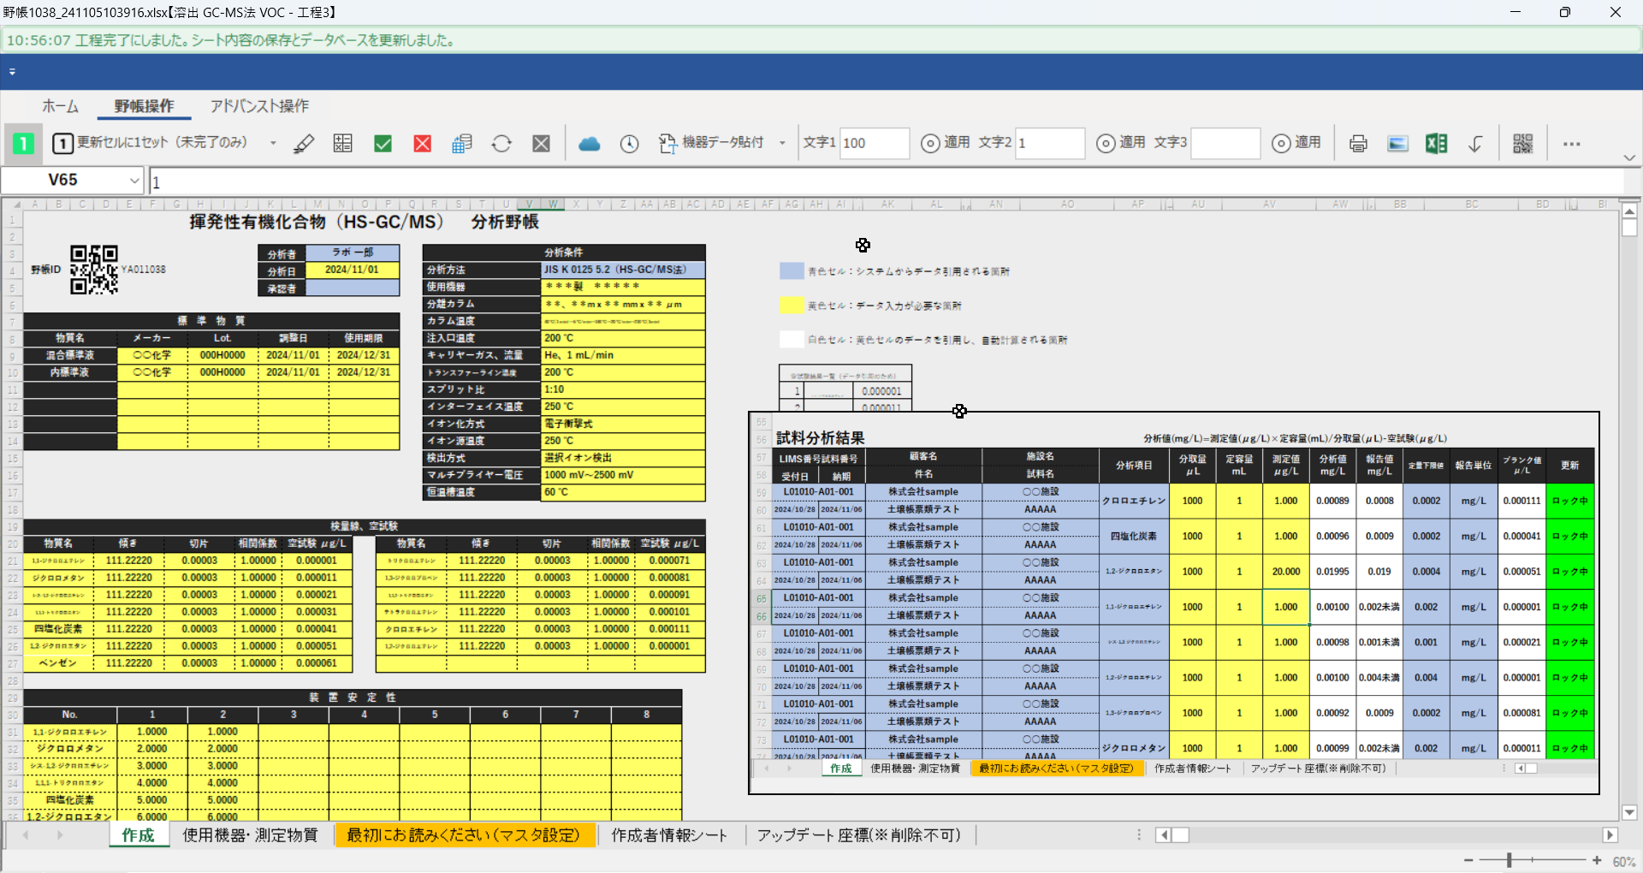The width and height of the screenshot is (1643, 873).
Task: Open the three-dots more options menu
Action: click(x=1571, y=144)
